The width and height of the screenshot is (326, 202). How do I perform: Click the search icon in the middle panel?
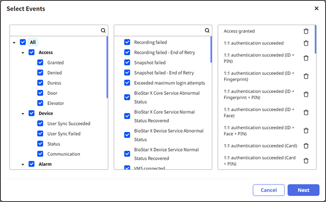[x=207, y=30]
